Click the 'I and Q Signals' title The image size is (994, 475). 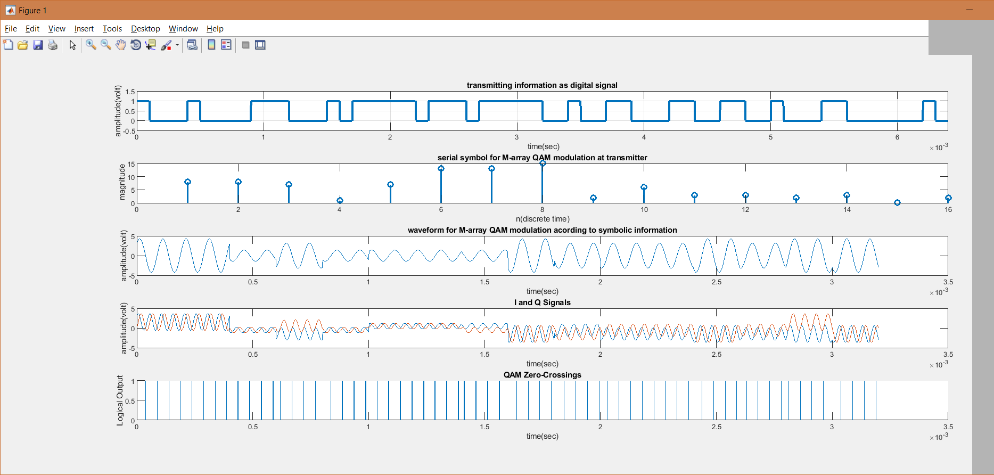542,302
